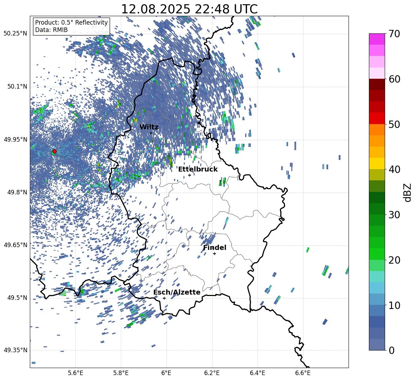Click the grey-blue colorbar segment at 0
The image size is (416, 380).
coord(377,344)
